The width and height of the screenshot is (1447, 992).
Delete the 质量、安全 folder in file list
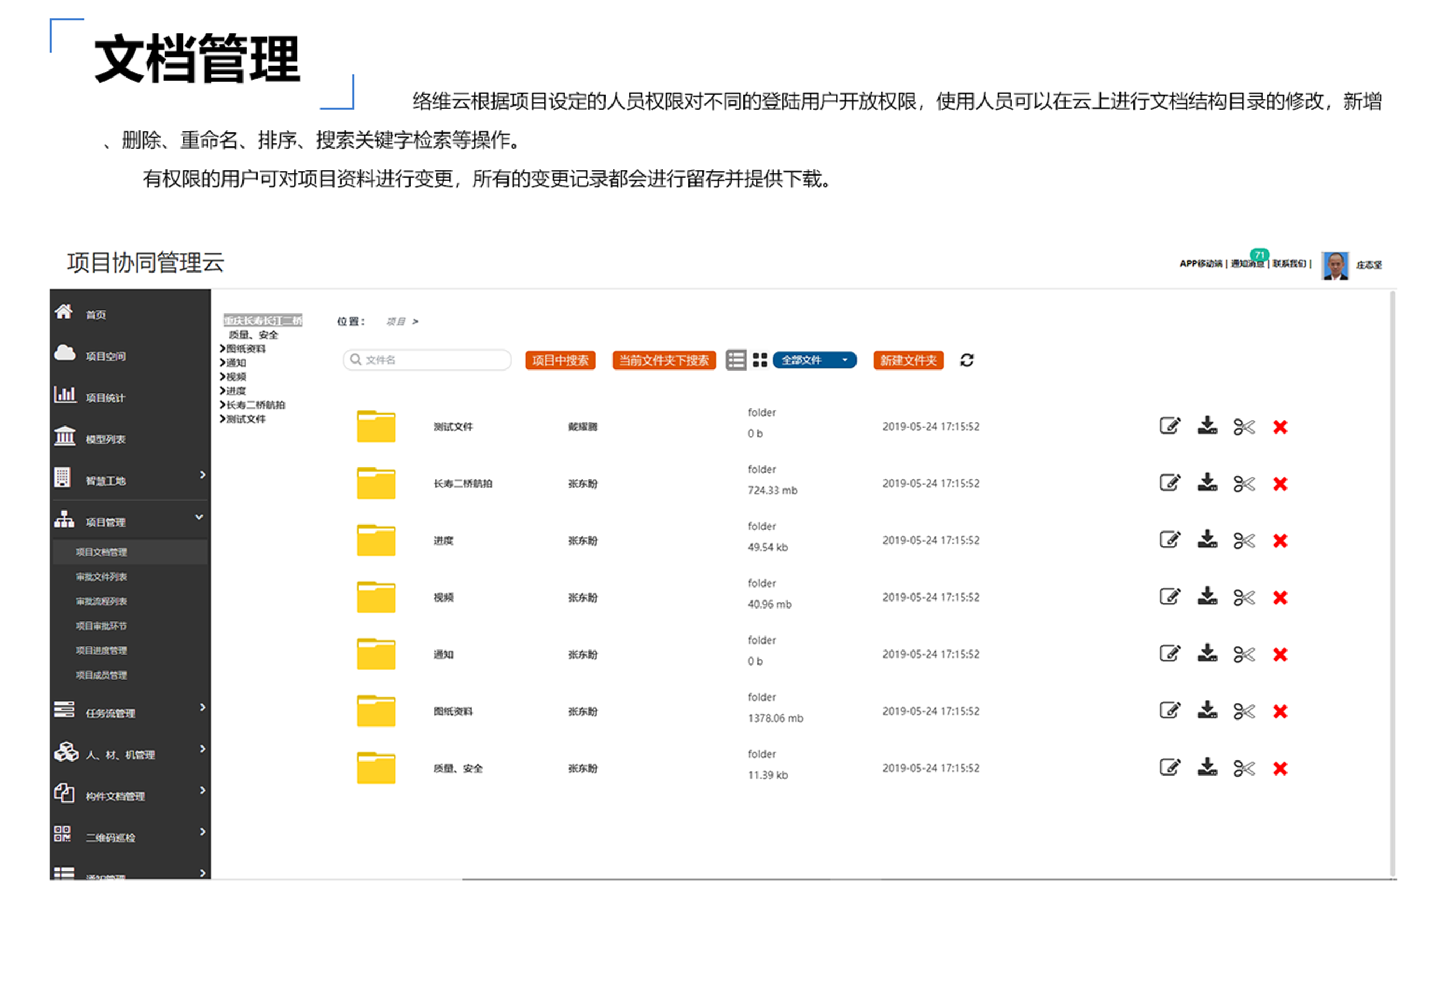click(x=1280, y=769)
